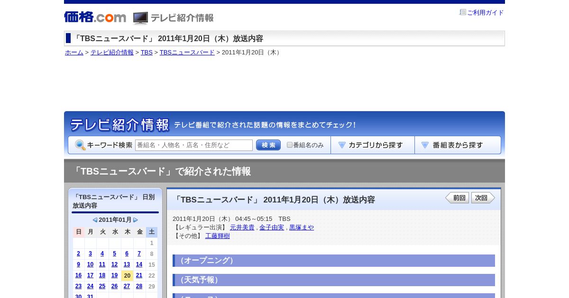Select calendar date 17
The image size is (569, 298).
(91, 275)
